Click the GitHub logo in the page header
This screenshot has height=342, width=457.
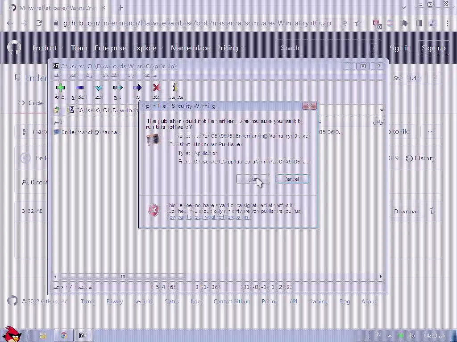pyautogui.click(x=14, y=48)
